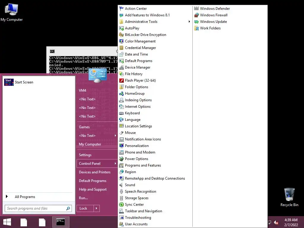Open the Windows Firewall icon
Image resolution: width=304 pixels, height=228 pixels.
point(197,15)
